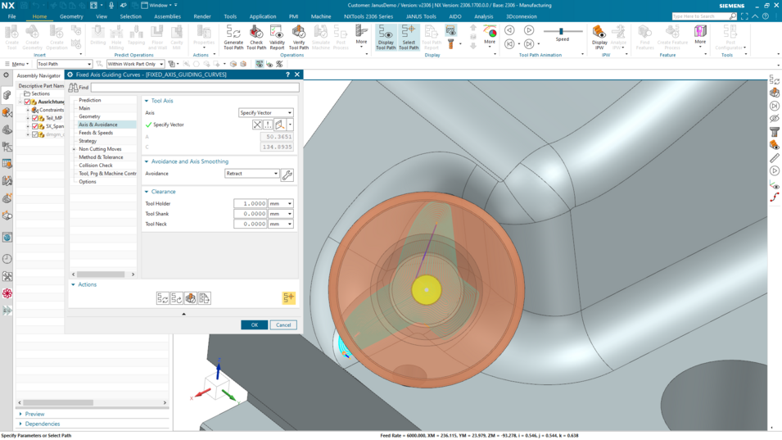Screen dimensions: 782x440
Task: Click the List icon in Actions
Action: [x=205, y=298]
